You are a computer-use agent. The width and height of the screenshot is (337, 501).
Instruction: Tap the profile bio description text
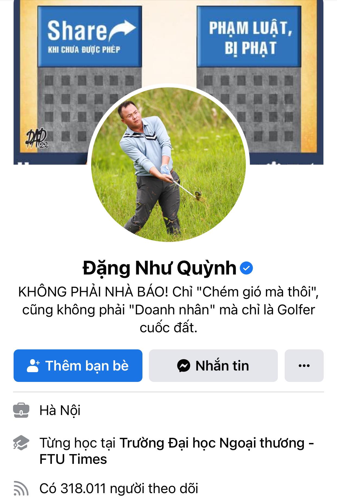click(168, 310)
